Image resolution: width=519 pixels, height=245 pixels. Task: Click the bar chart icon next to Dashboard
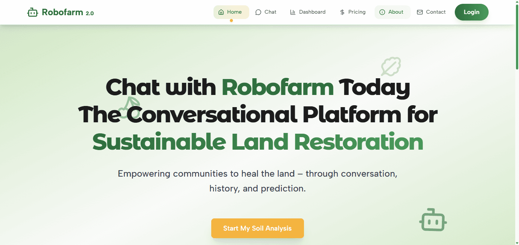pyautogui.click(x=292, y=12)
